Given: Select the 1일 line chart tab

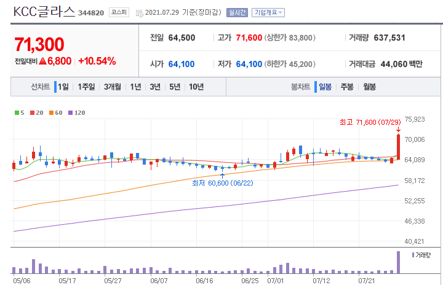Looking at the screenshot, I should tap(63, 87).
